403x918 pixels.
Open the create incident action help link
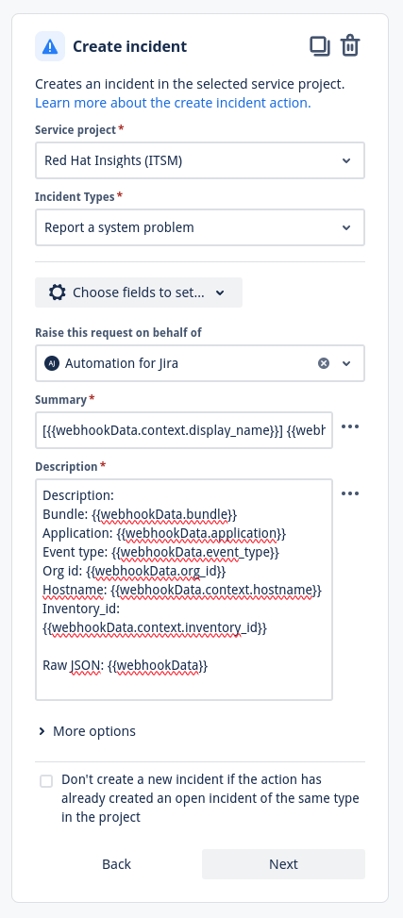(x=173, y=103)
